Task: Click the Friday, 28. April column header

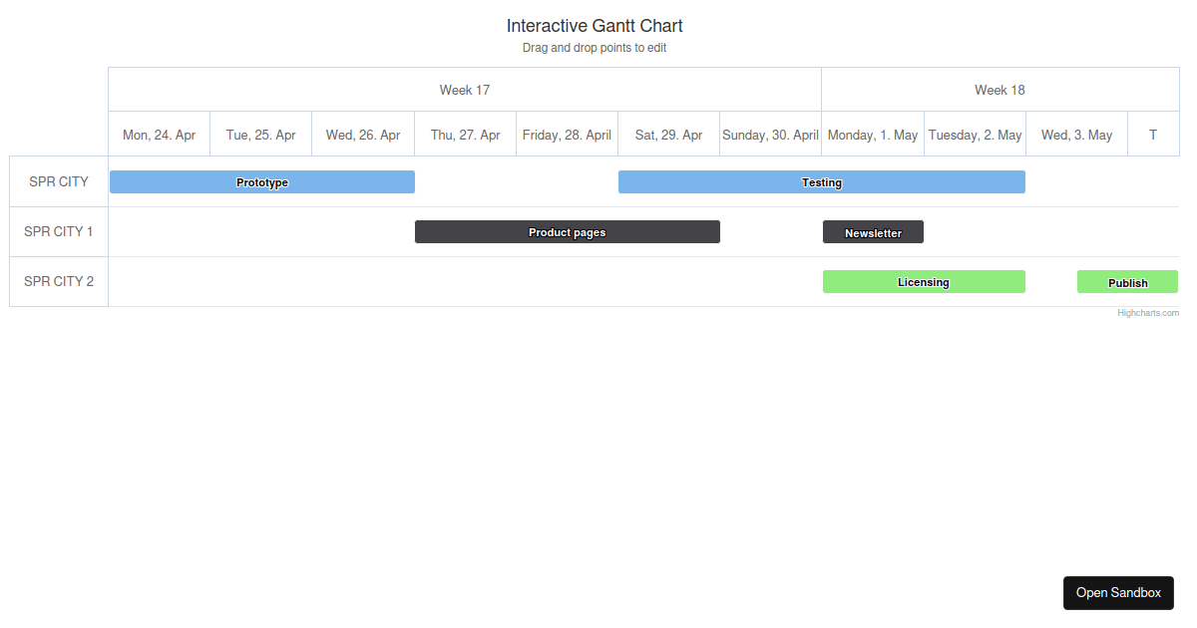Action: 567,134
